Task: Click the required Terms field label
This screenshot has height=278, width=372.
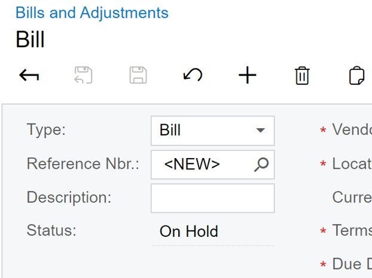Action: (352, 230)
